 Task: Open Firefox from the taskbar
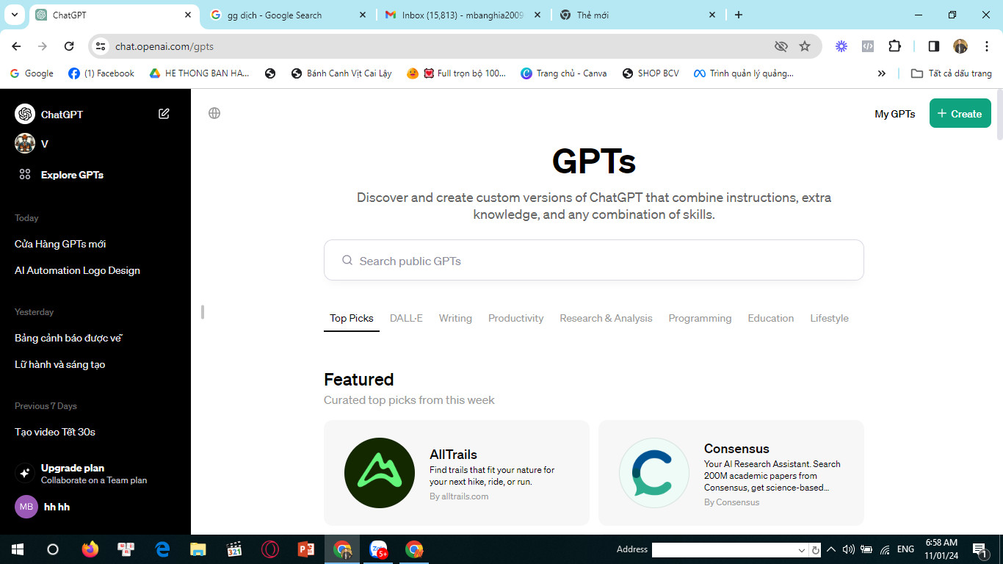pyautogui.click(x=90, y=549)
